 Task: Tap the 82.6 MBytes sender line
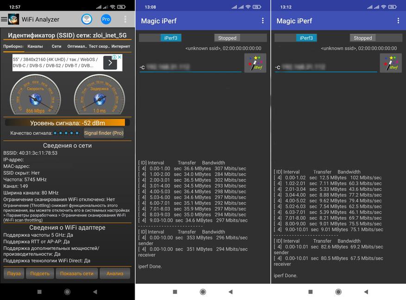328,247
